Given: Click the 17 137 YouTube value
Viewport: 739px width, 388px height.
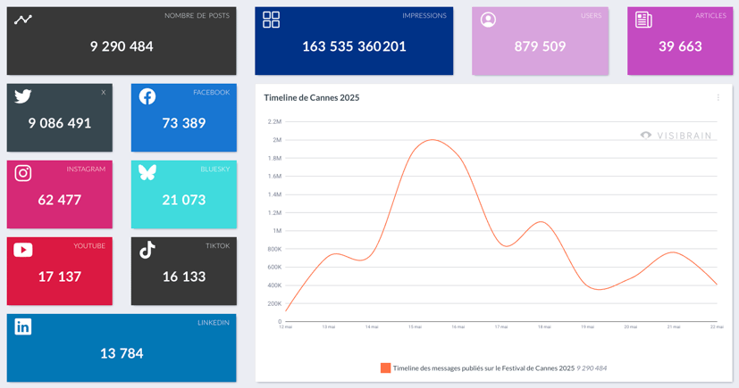Looking at the screenshot, I should pos(59,277).
